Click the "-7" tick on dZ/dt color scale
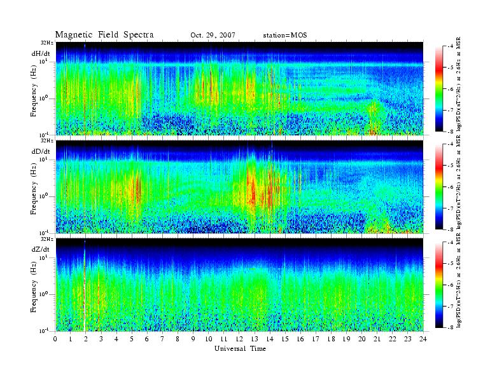The height and width of the screenshot is (389, 504). pyautogui.click(x=451, y=306)
